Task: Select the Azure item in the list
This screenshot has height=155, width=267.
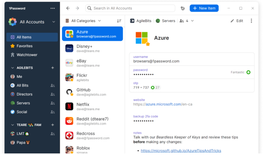Action: click(93, 34)
